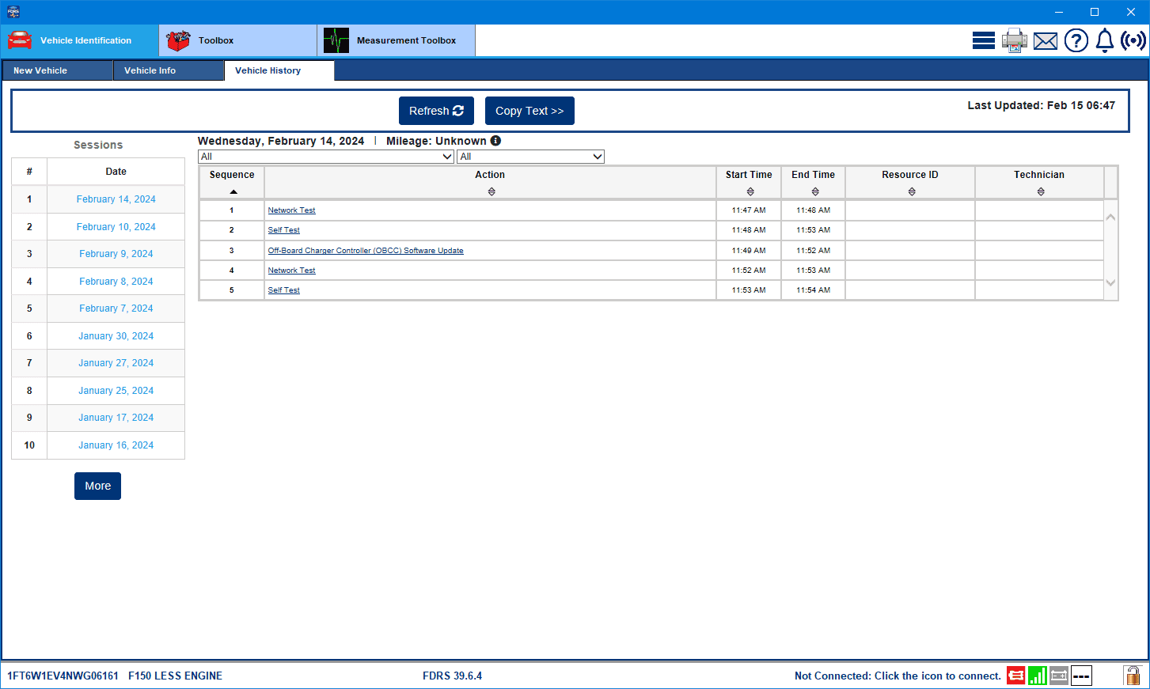Image resolution: width=1150 pixels, height=689 pixels.
Task: Open the notifications bell icon
Action: click(x=1104, y=40)
